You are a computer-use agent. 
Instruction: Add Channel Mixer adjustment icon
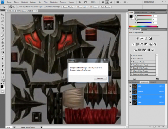pyautogui.click(x=155, y=44)
